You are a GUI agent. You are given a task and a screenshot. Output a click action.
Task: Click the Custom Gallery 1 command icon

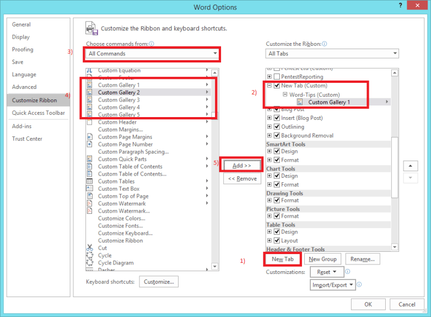click(89, 85)
